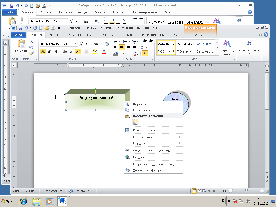Click the zoom slider handle in status bar
The image size is (276, 207).
[x=246, y=191]
